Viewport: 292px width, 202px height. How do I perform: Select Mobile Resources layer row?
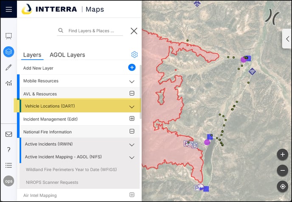[x=79, y=81]
